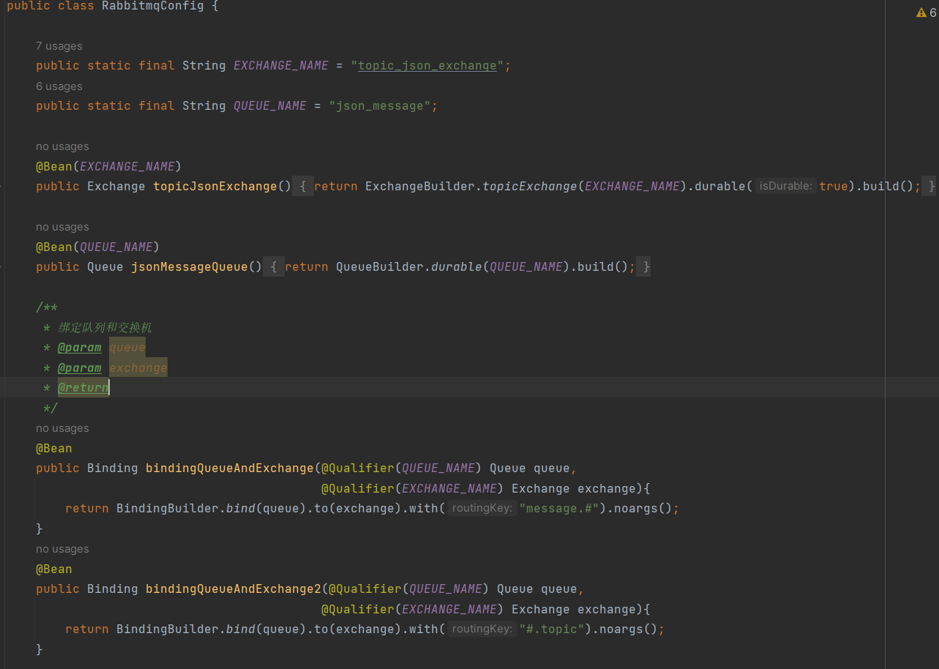Click the "json_message" string value
This screenshot has width=939, height=669.
point(379,106)
